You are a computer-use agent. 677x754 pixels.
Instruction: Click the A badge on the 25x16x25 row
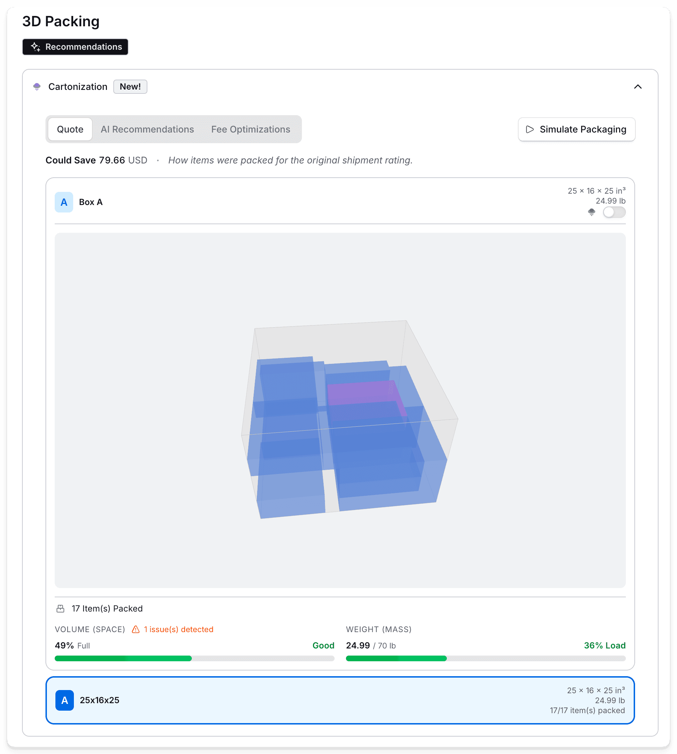tap(65, 700)
